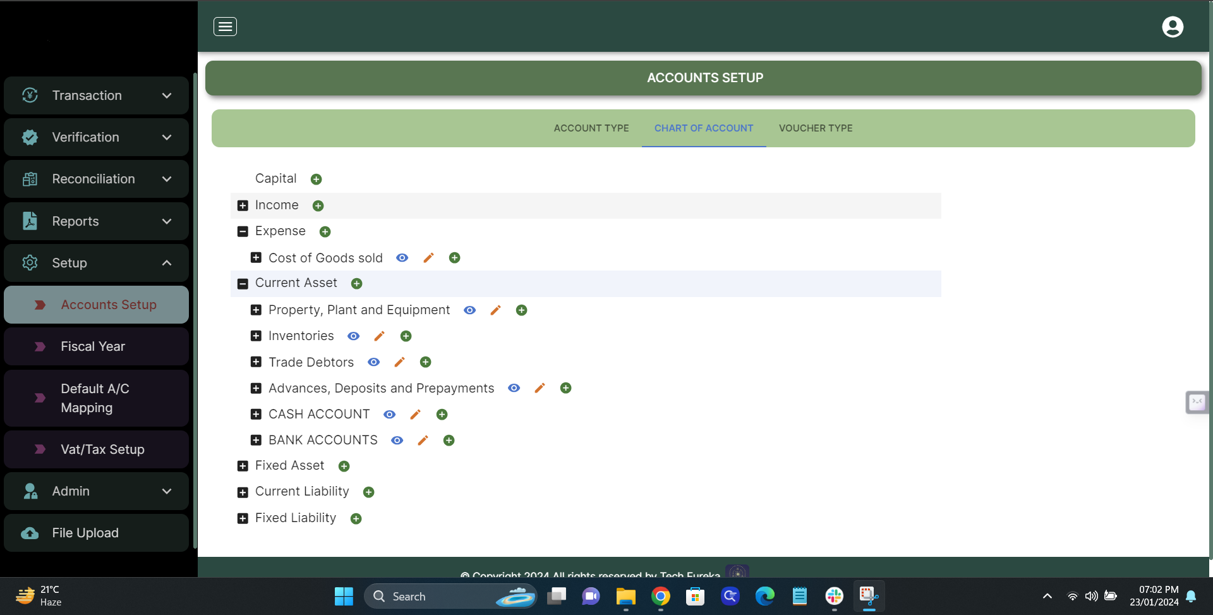Switch to the ACCOUNT TYPE tab

click(x=591, y=128)
